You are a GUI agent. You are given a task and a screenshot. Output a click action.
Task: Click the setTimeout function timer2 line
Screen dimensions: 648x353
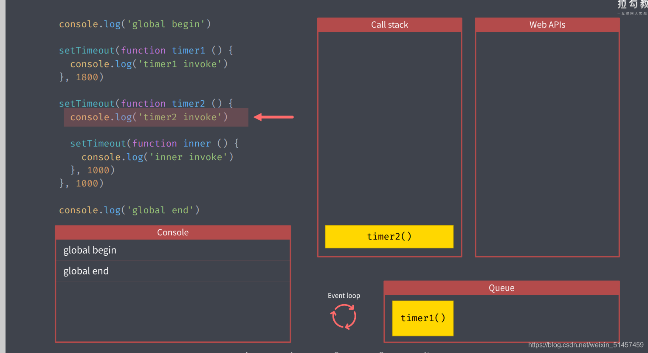[x=146, y=104]
